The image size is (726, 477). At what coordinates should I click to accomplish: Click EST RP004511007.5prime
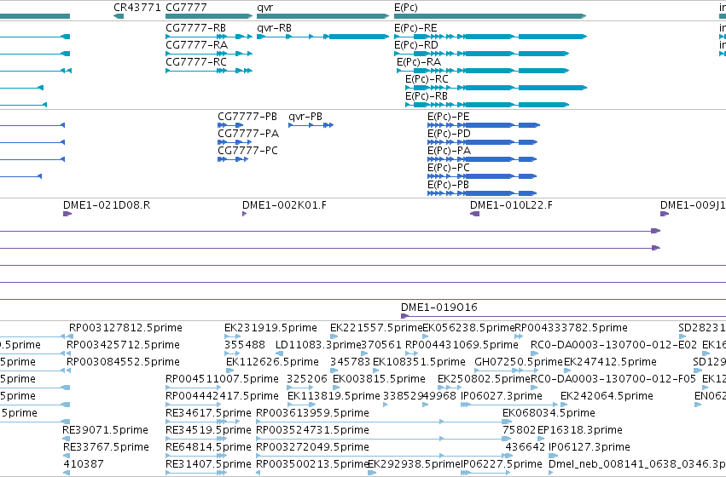pyautogui.click(x=223, y=379)
